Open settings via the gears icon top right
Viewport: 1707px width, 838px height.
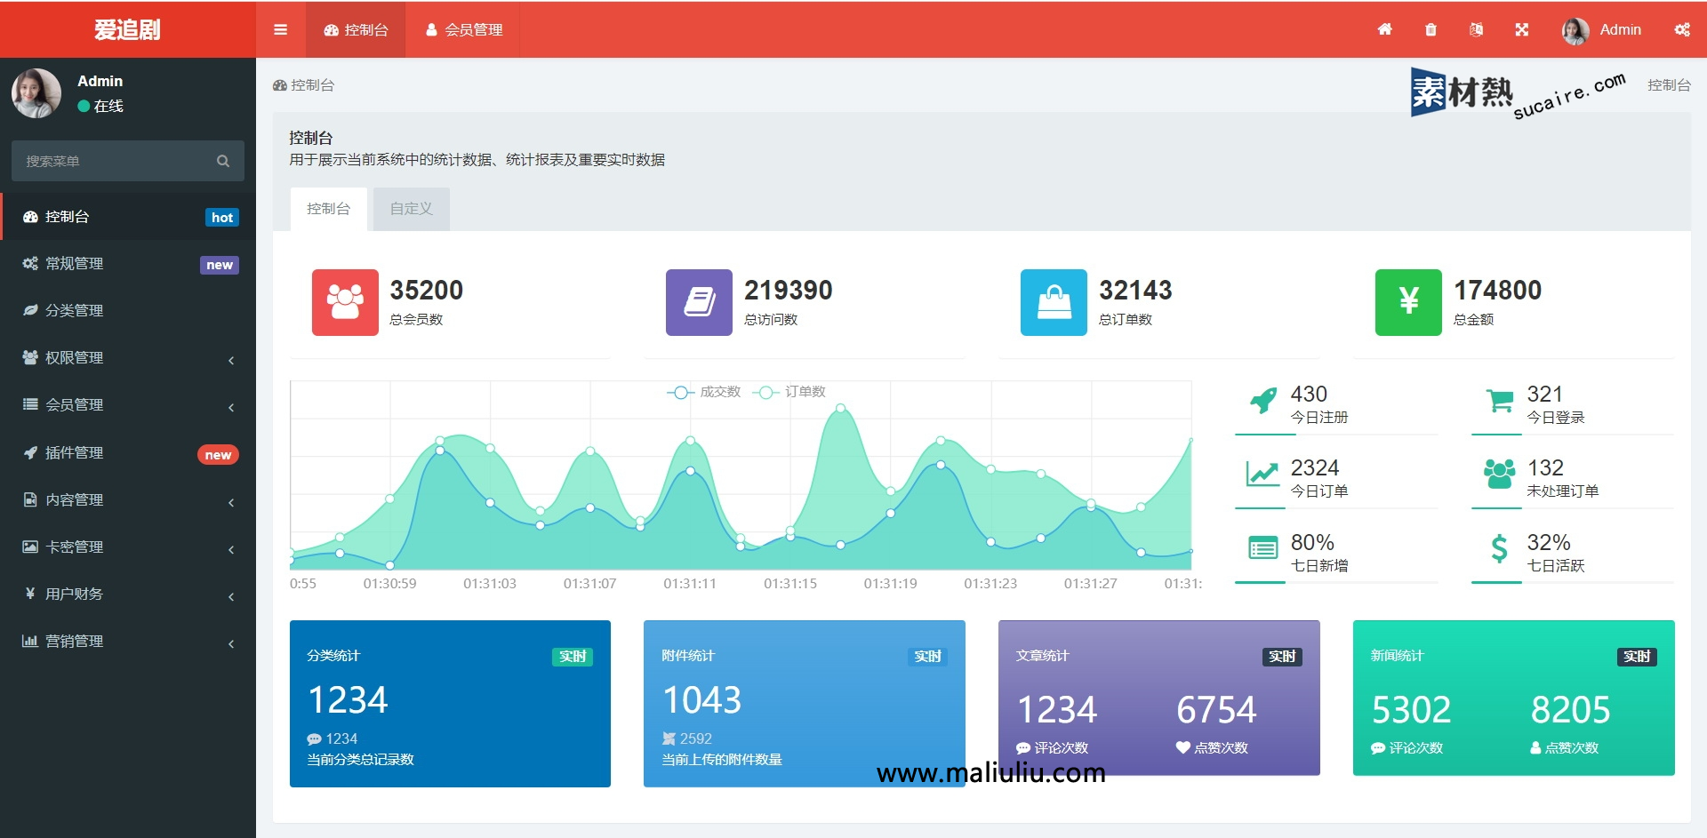tap(1682, 29)
